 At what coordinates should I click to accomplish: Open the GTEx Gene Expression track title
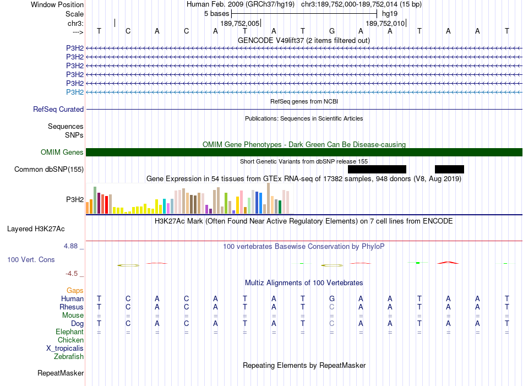click(x=304, y=178)
